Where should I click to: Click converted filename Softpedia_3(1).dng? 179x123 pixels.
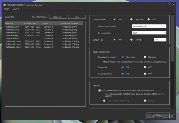tap(71, 47)
